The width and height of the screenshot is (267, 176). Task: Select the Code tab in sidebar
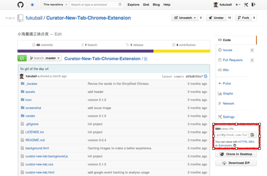(236, 40)
